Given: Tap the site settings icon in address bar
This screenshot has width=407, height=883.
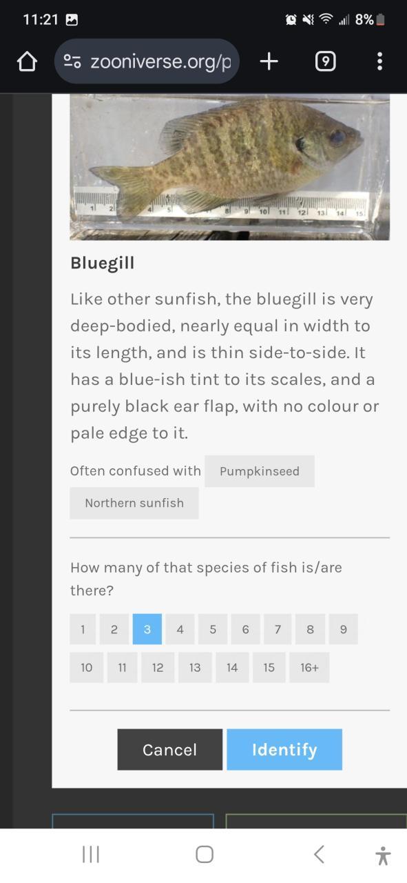Looking at the screenshot, I should [x=72, y=62].
